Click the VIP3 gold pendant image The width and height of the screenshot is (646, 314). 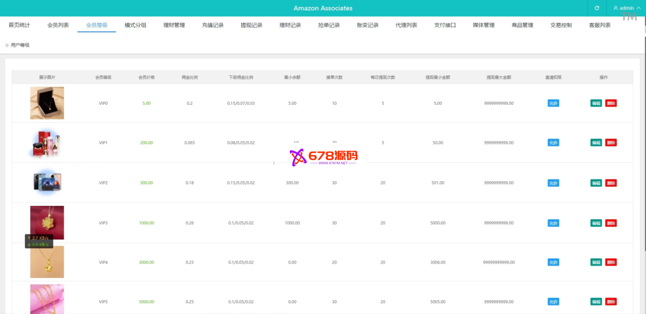pos(47,222)
